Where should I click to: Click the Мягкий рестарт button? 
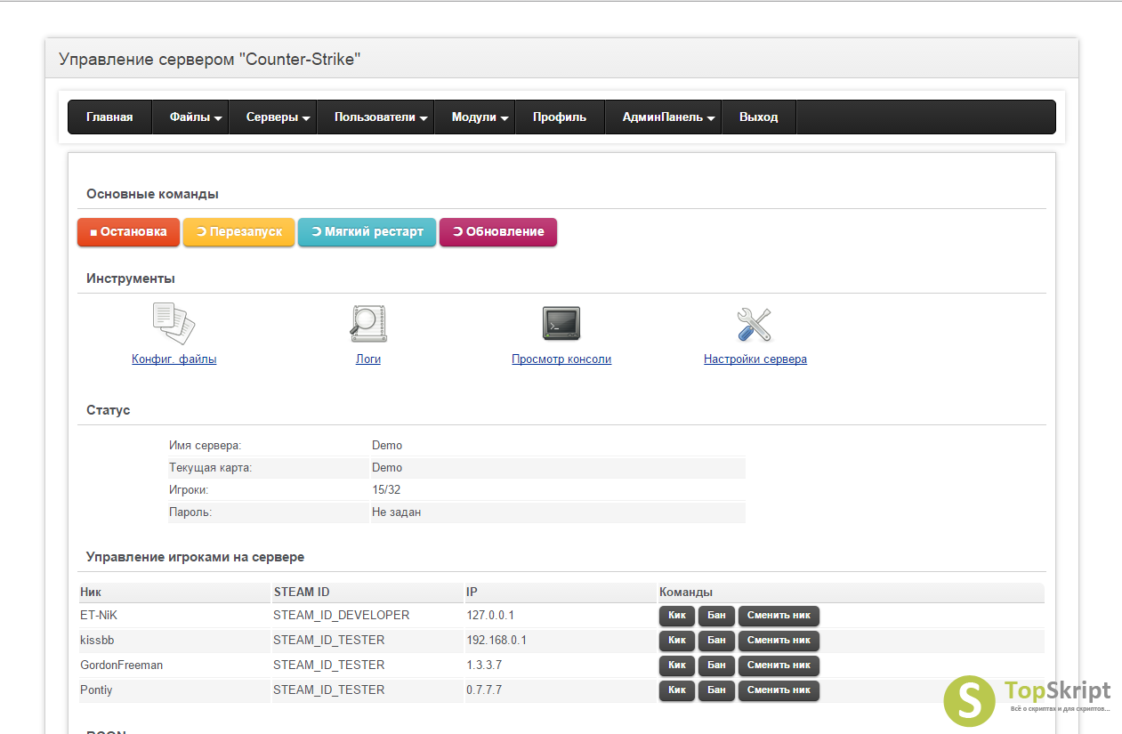(x=367, y=232)
